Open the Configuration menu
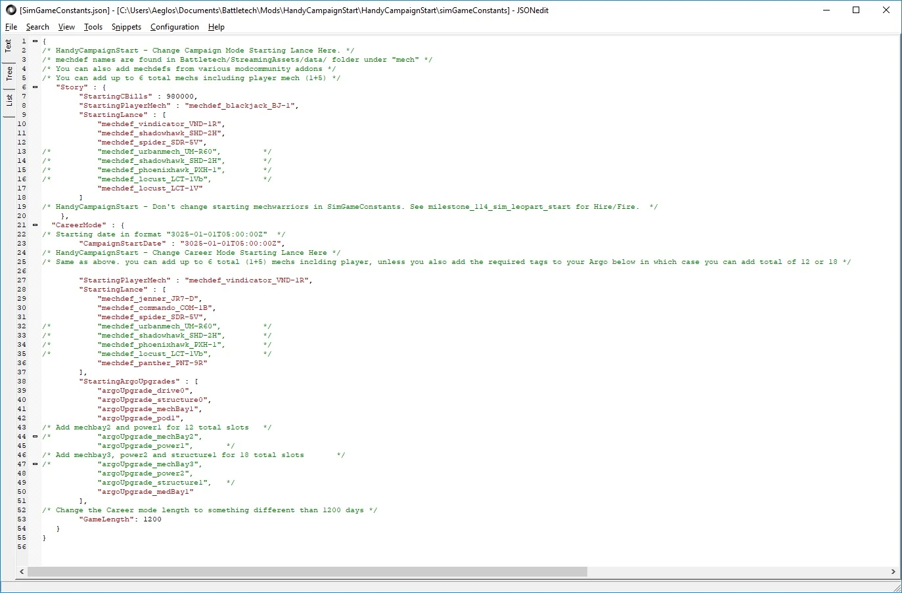902x593 pixels. coord(174,27)
